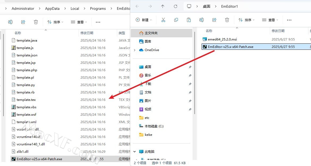
Task: Expand chevron between 桌面 and EmEditor1 in address bar
Action: click(x=216, y=7)
